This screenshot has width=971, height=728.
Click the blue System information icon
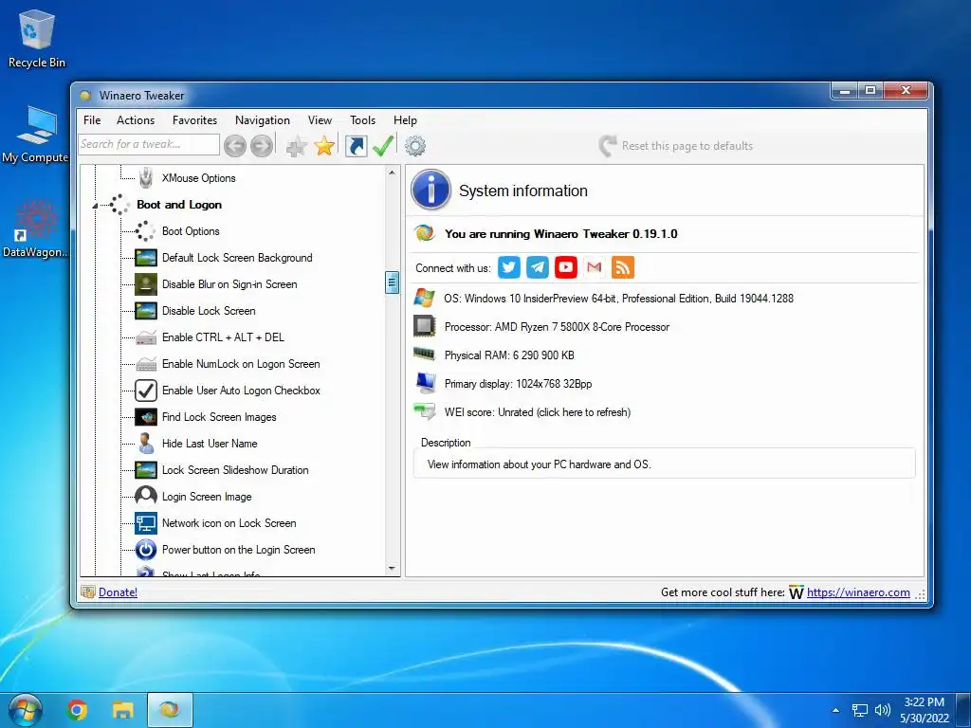point(431,190)
